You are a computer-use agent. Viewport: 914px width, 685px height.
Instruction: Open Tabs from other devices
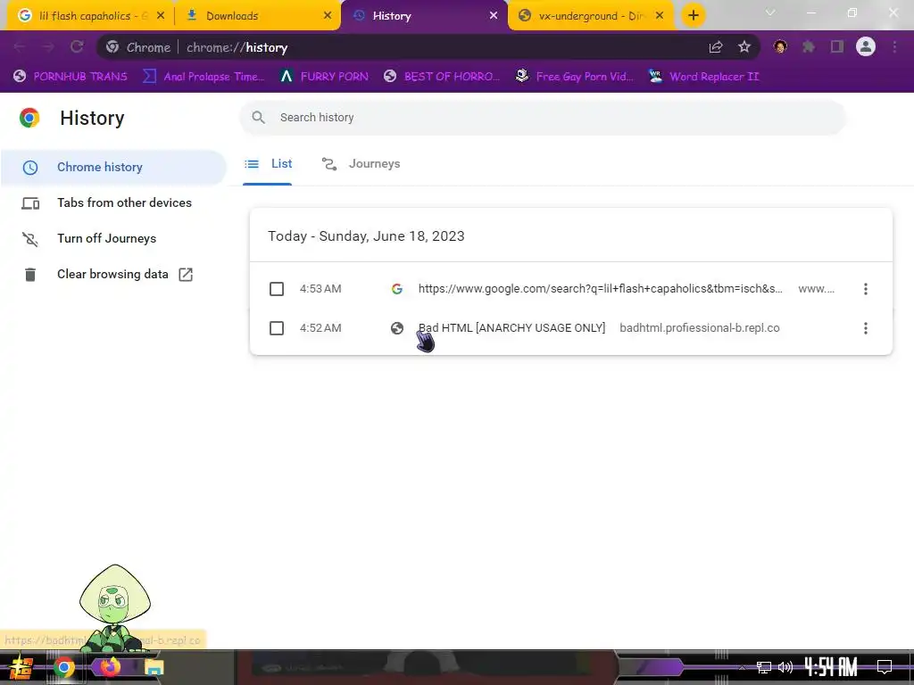point(113,202)
